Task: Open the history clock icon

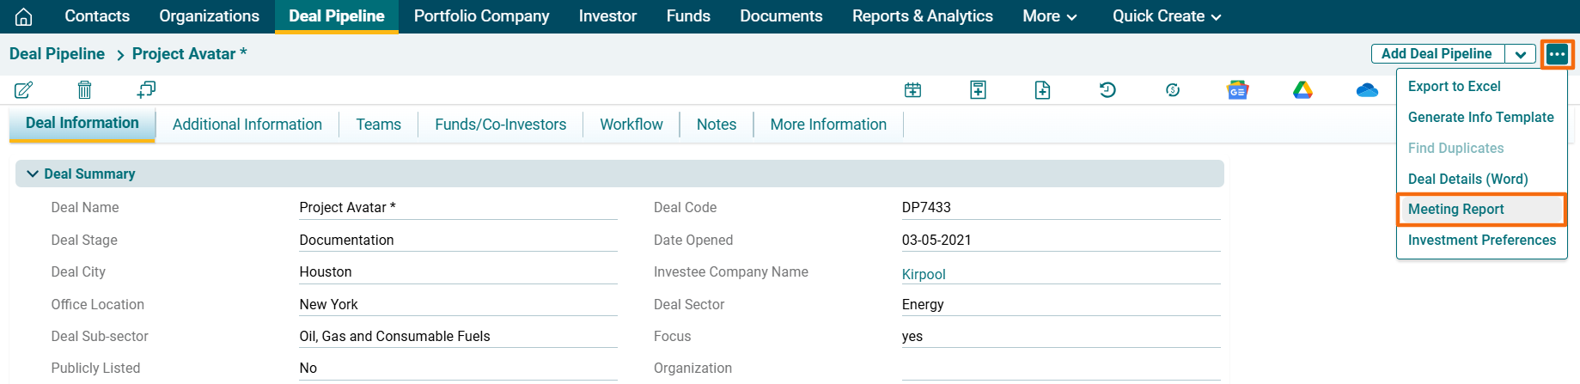Action: pos(1107,90)
